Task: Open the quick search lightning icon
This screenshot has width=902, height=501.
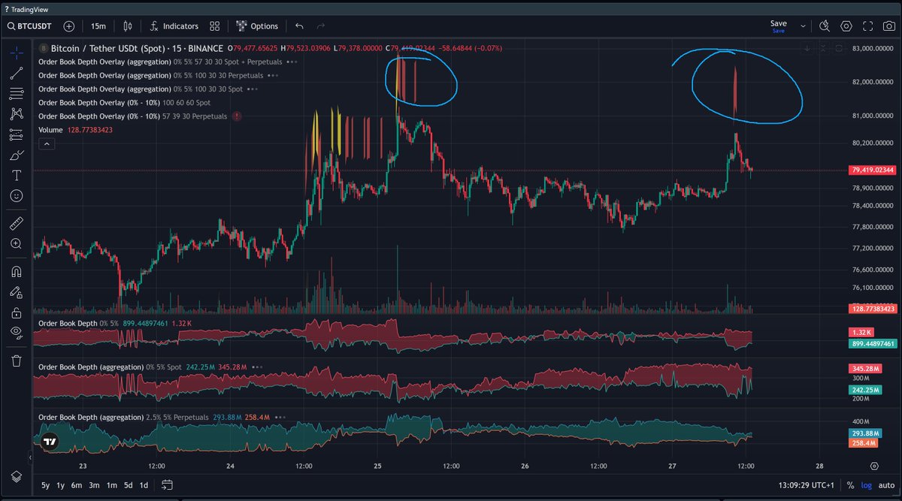Action: click(x=825, y=26)
